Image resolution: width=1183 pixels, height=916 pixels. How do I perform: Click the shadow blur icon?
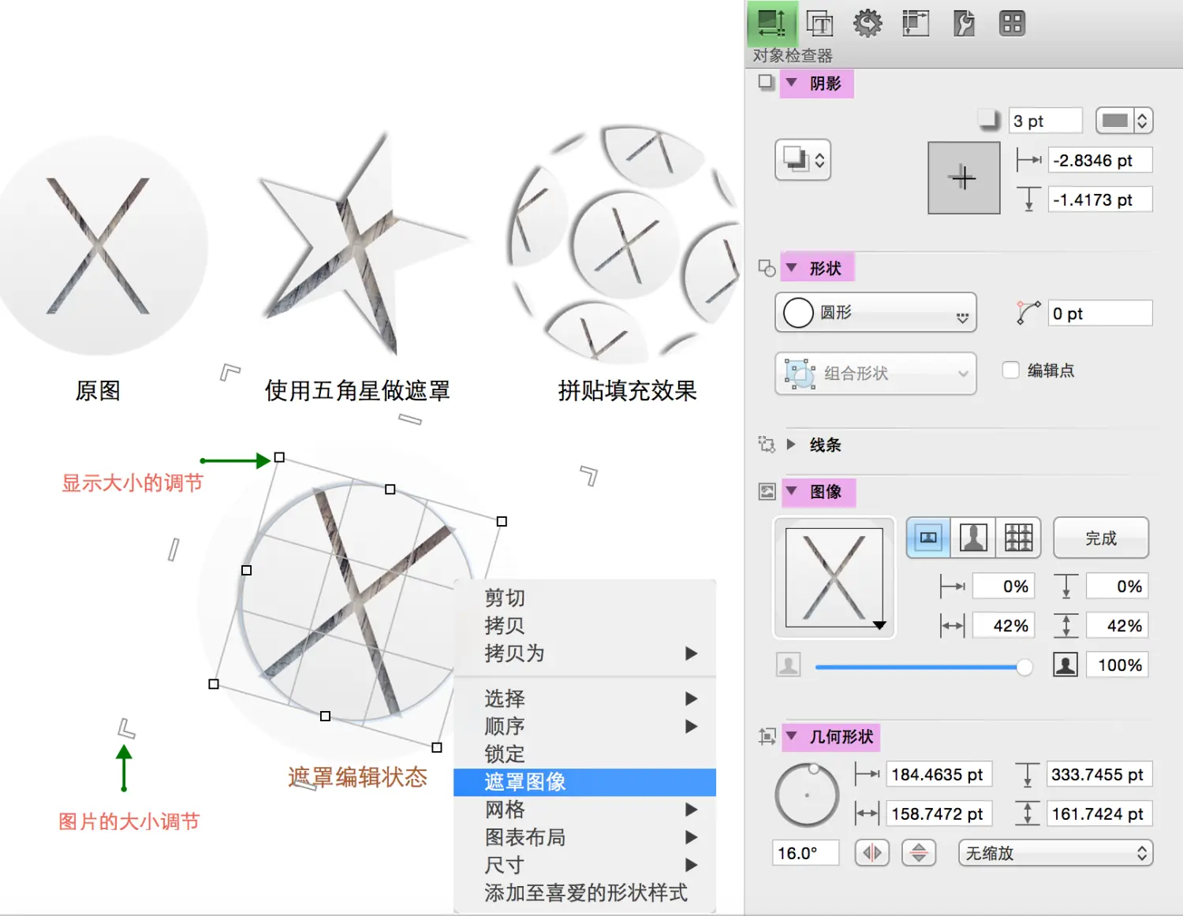coord(988,120)
